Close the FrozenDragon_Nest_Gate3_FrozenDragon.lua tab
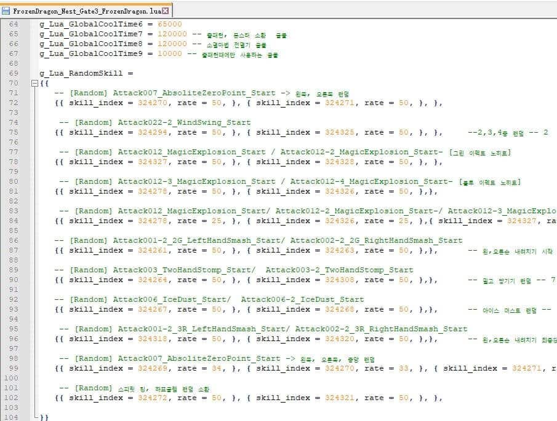Screen dimensions: 557x421 click(x=165, y=11)
